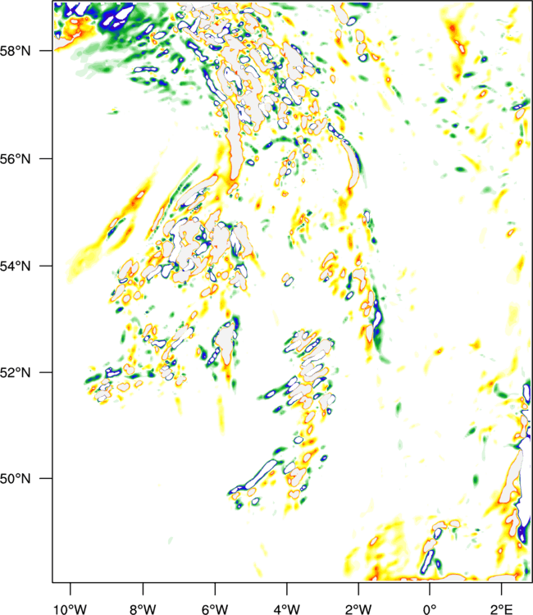Click the 56°N latitude label
533x615 pixels.
[x=15, y=159]
